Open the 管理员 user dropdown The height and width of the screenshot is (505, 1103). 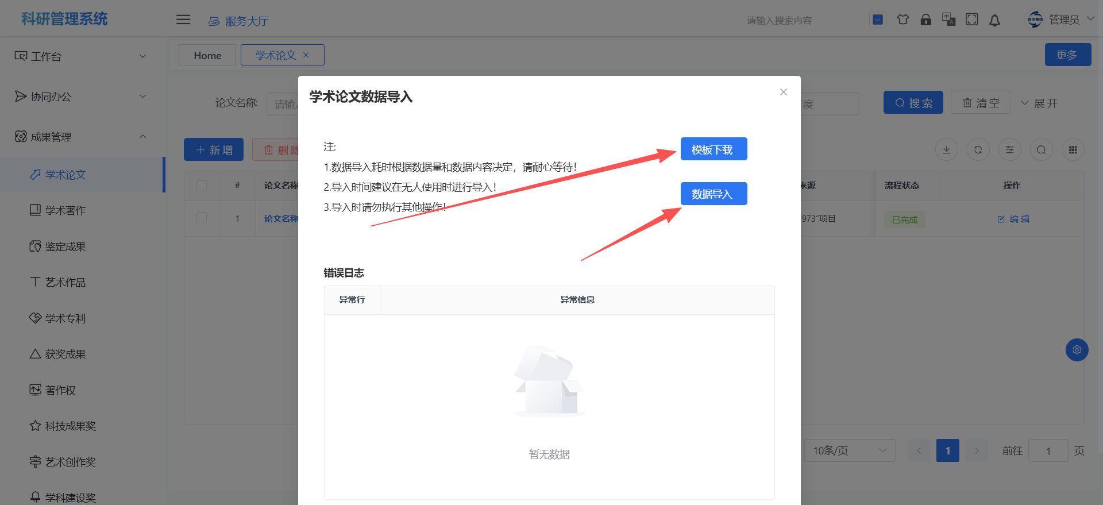1062,20
